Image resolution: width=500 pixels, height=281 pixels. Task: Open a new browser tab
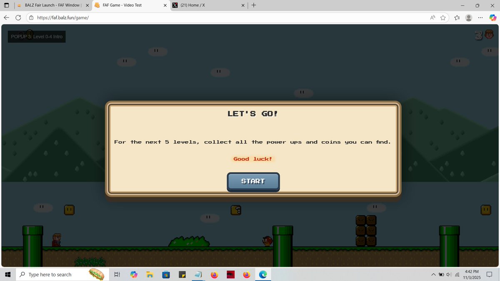pos(254,5)
